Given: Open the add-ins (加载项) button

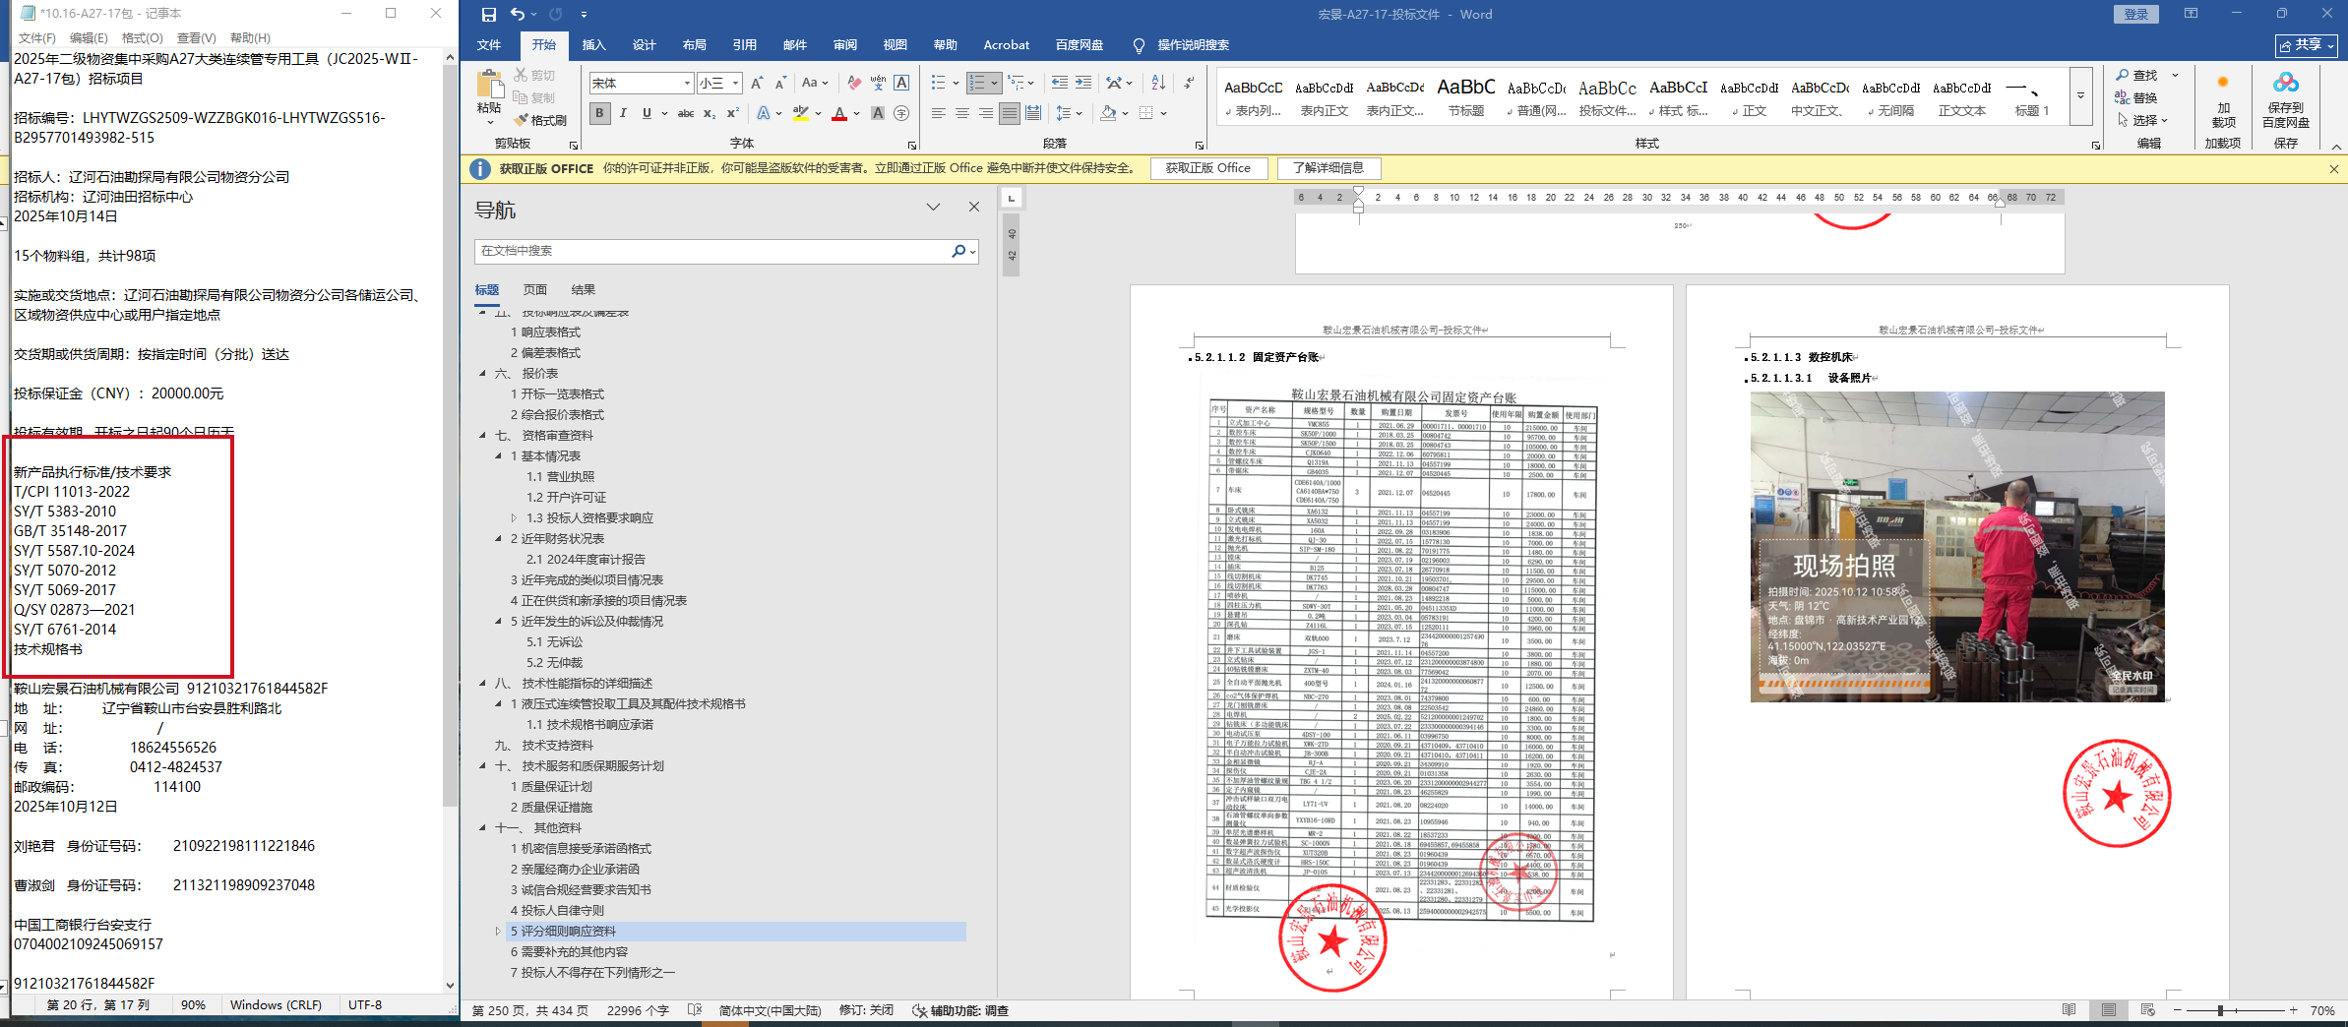Looking at the screenshot, I should [2223, 100].
